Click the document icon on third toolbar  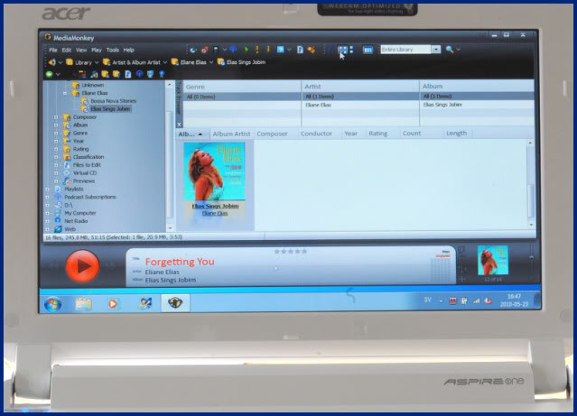127,74
